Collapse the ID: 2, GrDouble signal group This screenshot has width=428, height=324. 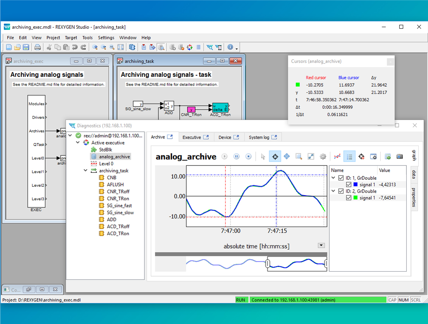coord(333,191)
